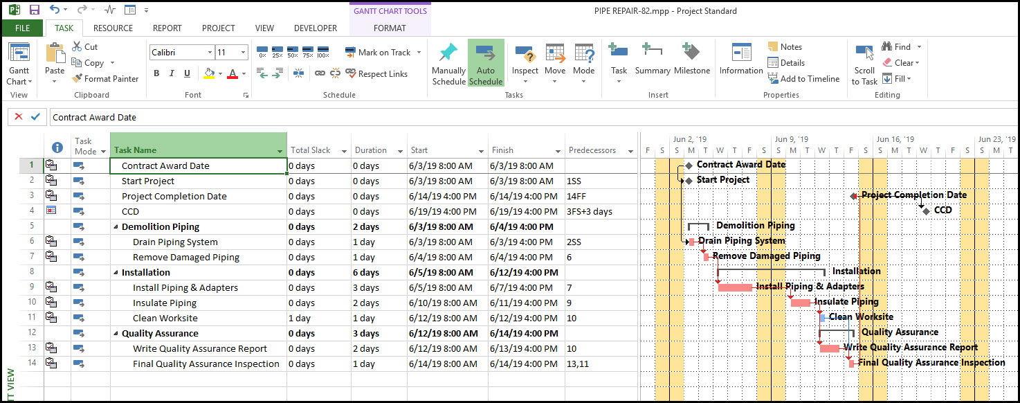Viewport: 1020px width, 403px height.
Task: Open the FILE menu tab
Action: point(22,28)
